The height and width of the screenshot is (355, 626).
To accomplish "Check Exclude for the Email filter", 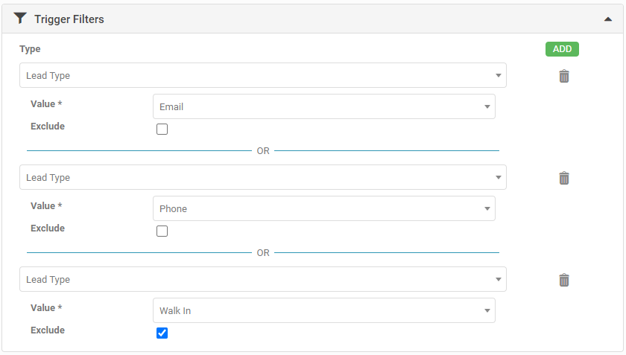I will coord(162,129).
